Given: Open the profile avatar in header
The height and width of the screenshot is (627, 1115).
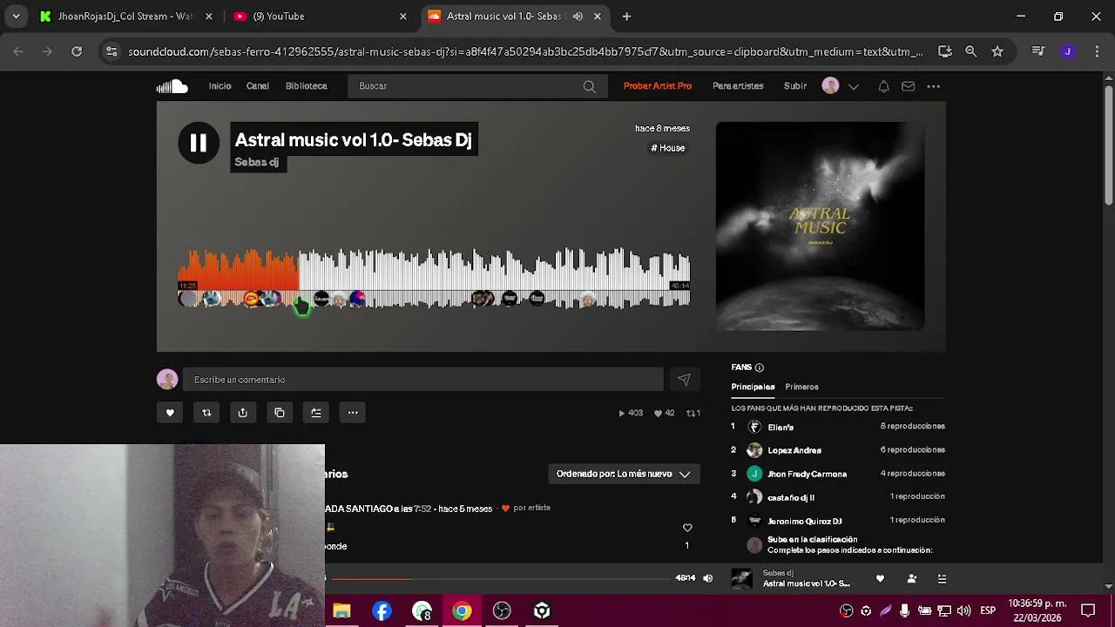Looking at the screenshot, I should (x=830, y=86).
